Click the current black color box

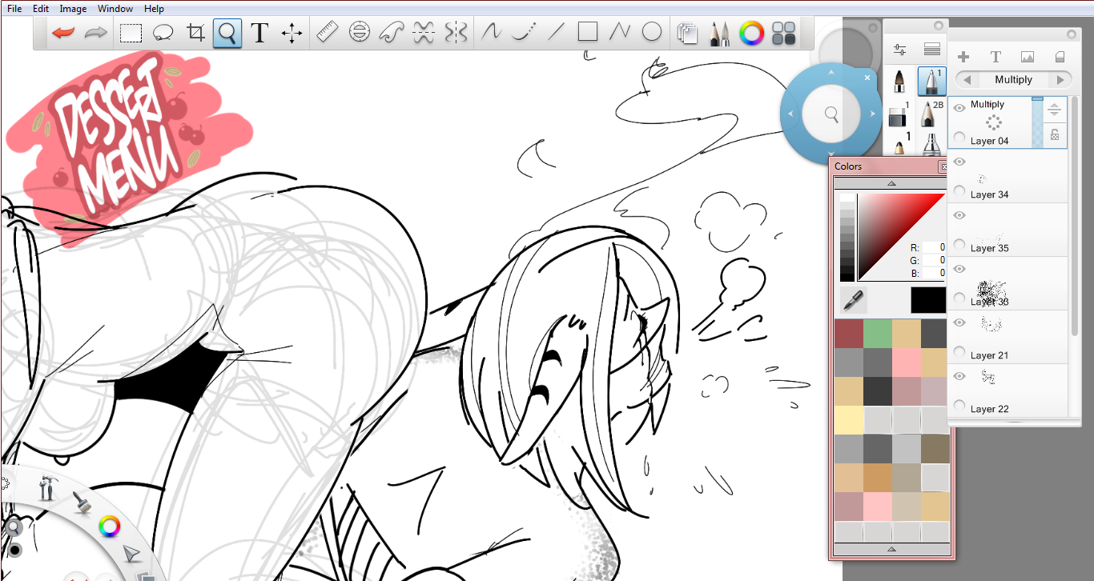928,300
